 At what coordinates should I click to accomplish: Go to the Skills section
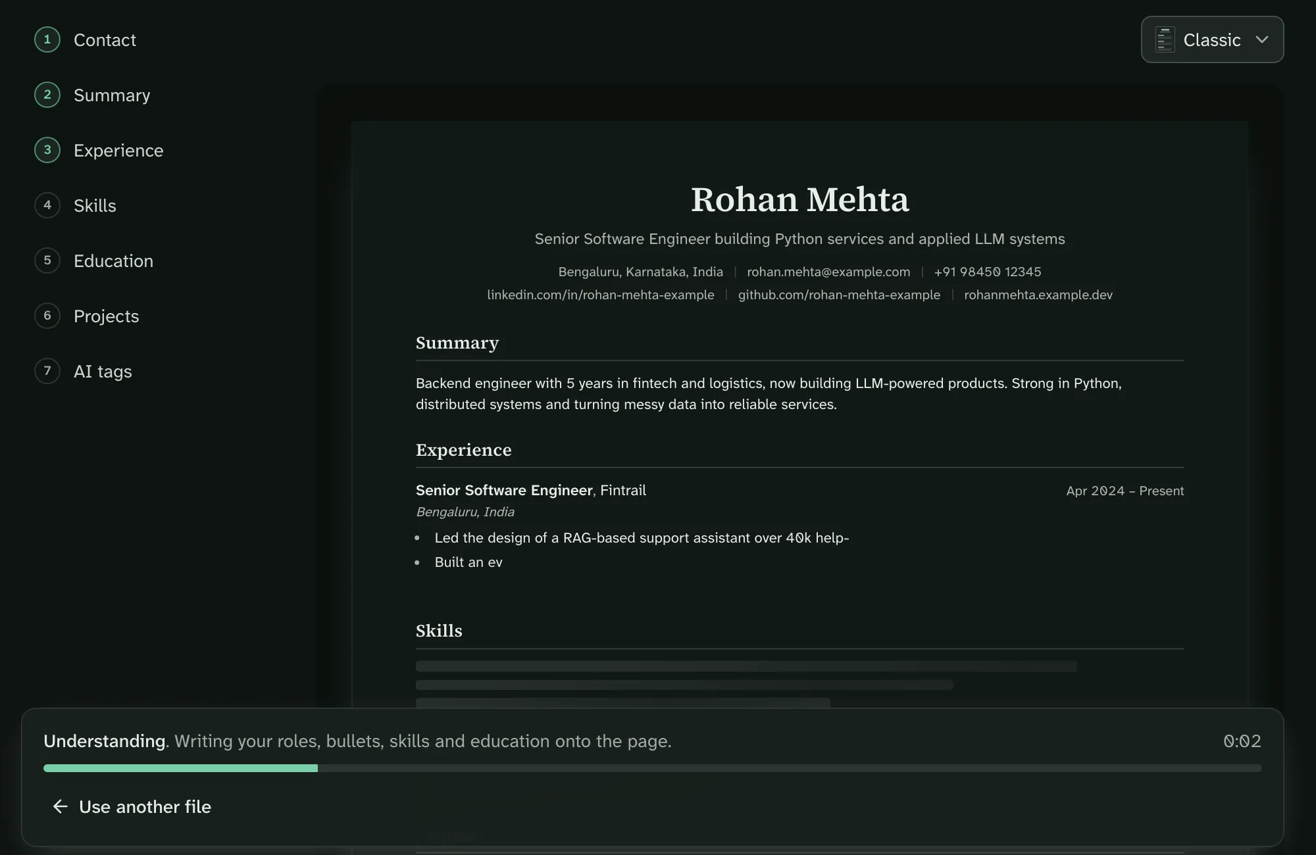point(95,206)
